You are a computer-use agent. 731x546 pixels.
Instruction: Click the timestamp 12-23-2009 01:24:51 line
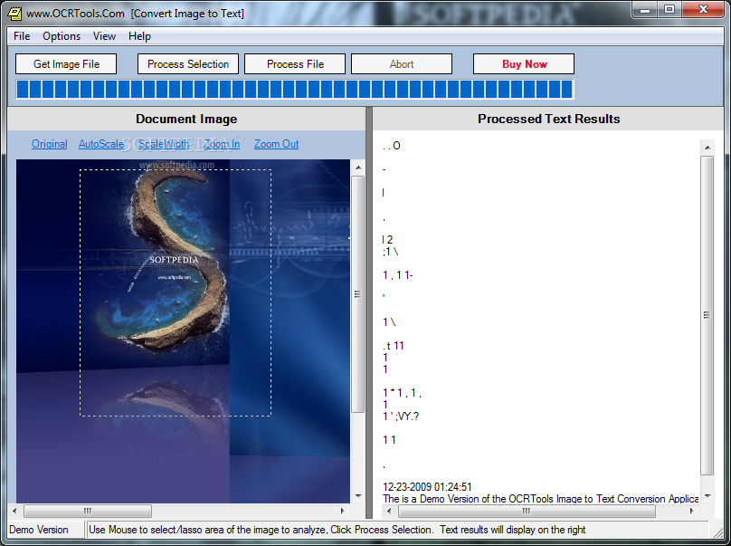(x=427, y=487)
